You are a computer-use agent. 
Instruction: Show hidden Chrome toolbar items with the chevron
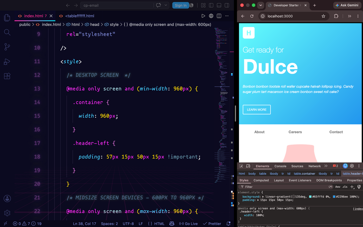(349, 16)
